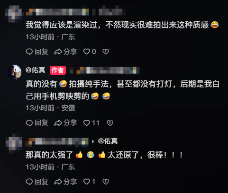Click the reply arrow before @佑真
The image size is (228, 193).
[93, 141]
